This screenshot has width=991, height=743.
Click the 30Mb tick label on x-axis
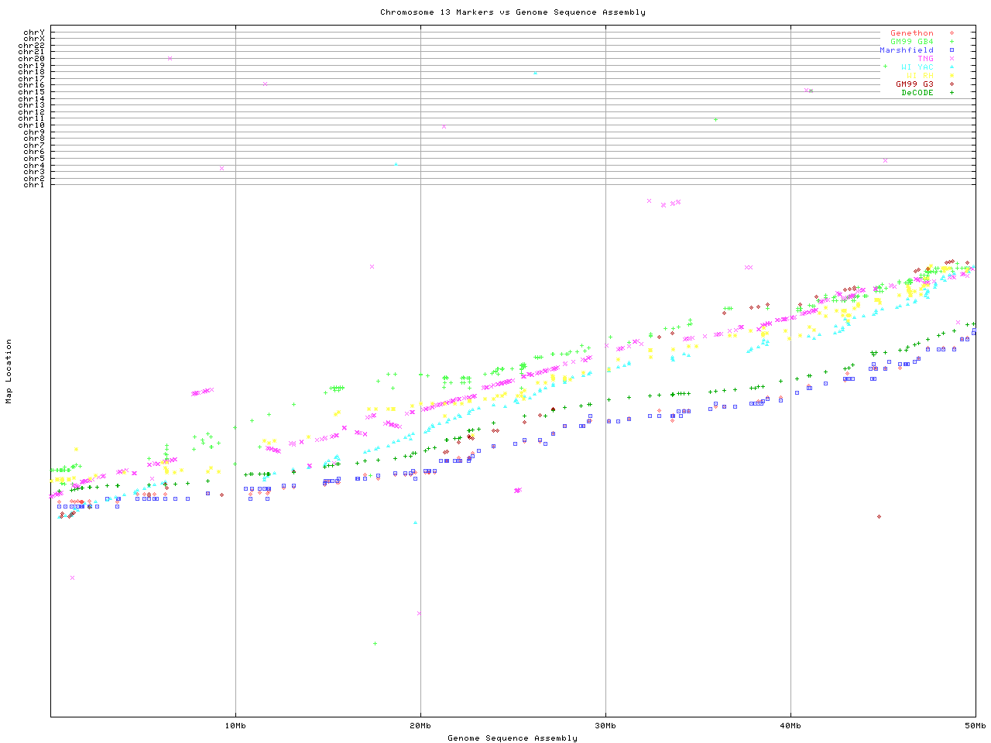(x=605, y=726)
